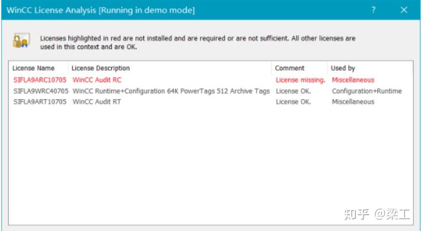Sort by License Name column header

pyautogui.click(x=33, y=68)
